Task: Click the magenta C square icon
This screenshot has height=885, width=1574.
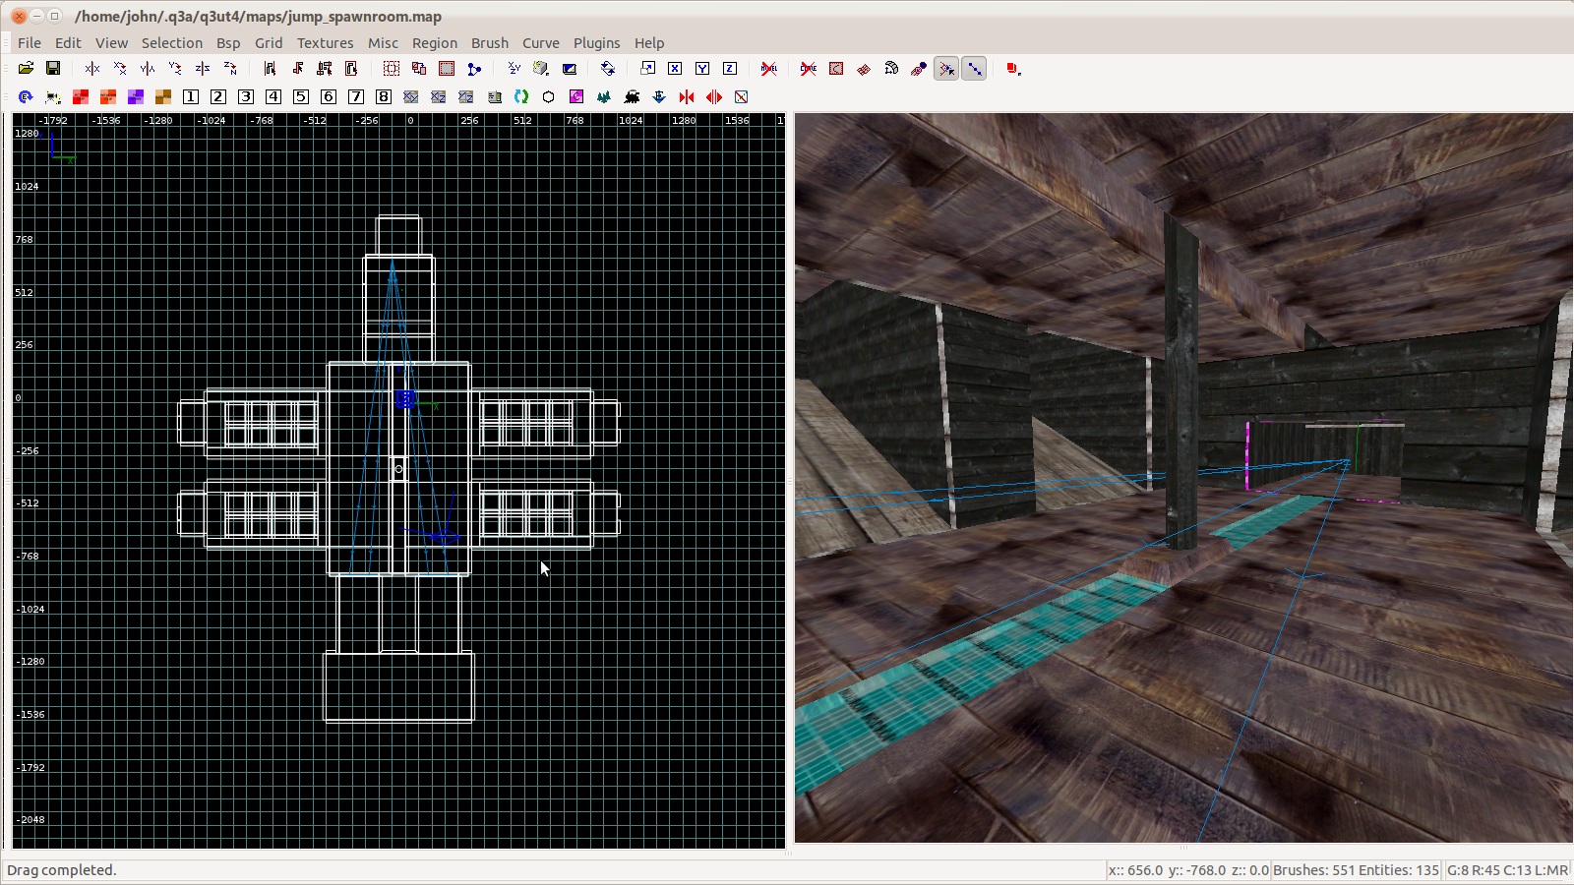Action: [x=576, y=96]
